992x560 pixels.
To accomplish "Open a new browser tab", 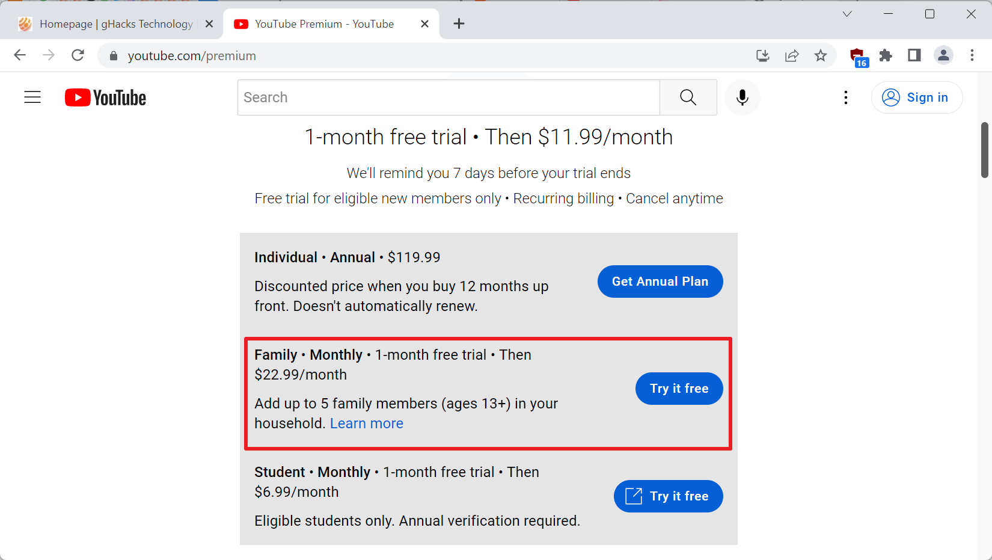I will coord(459,24).
